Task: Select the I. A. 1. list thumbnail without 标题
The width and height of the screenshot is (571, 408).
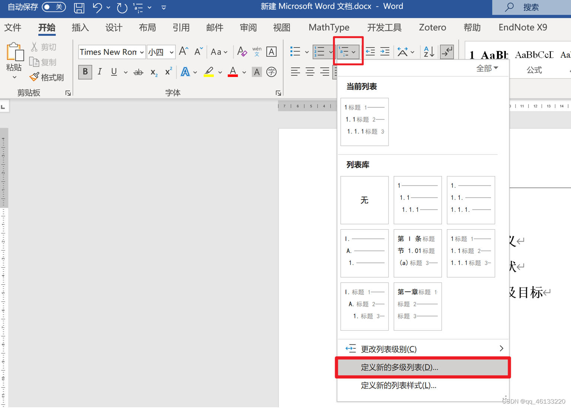Action: point(364,253)
